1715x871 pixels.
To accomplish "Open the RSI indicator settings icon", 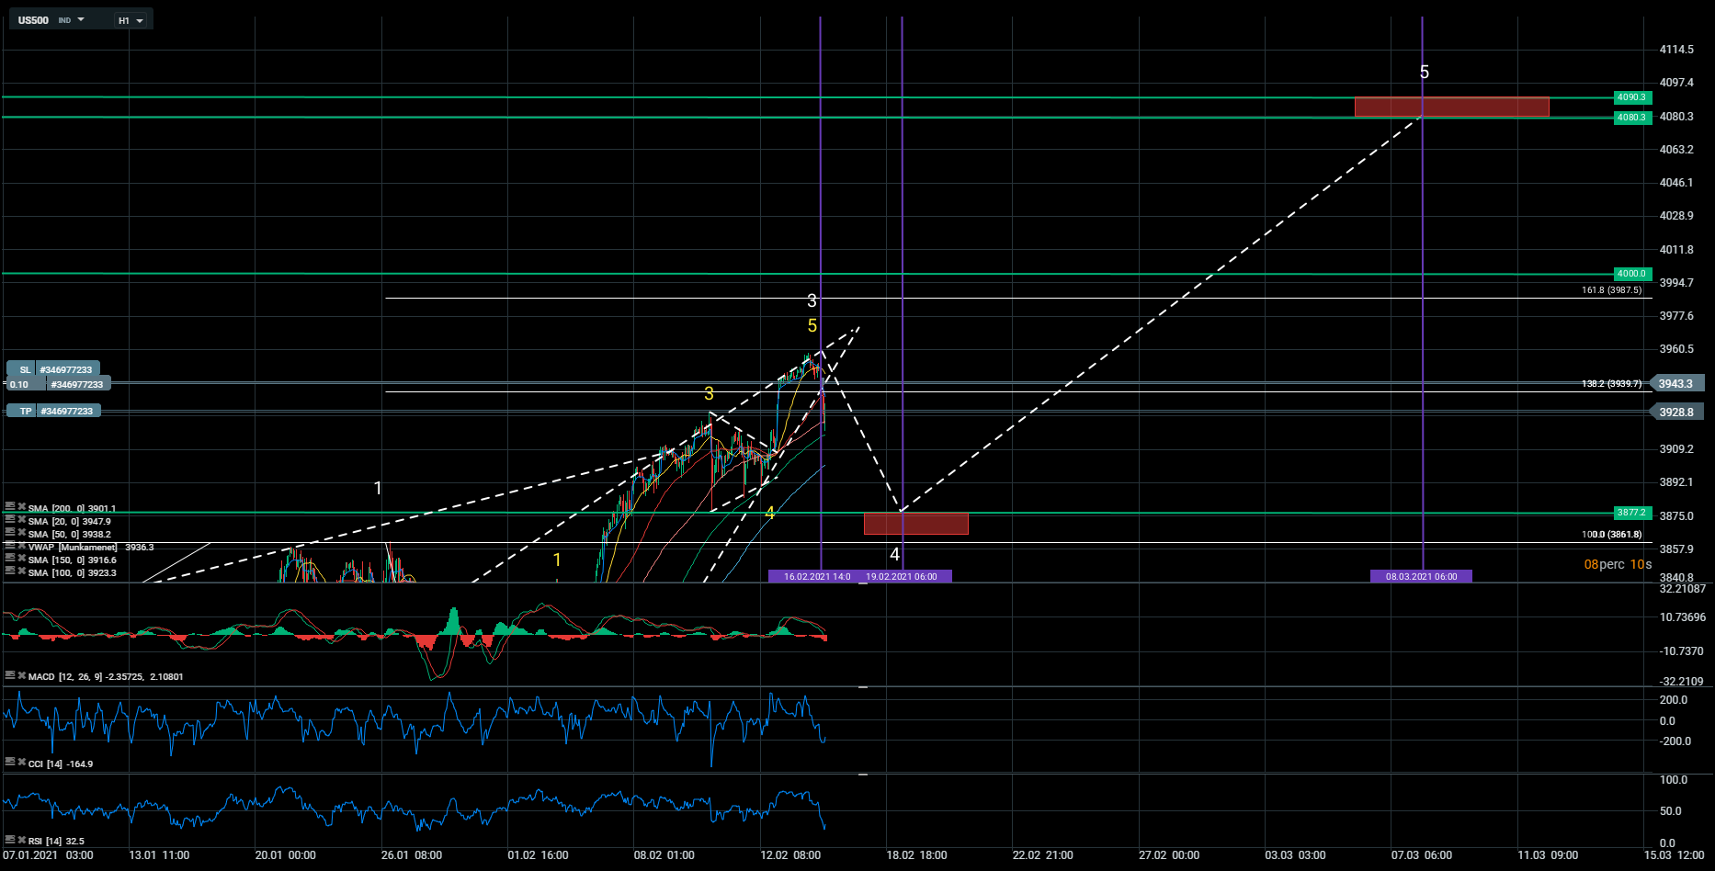I will point(10,840).
